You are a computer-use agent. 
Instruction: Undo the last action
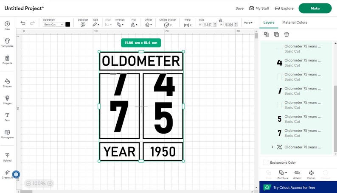23,23
